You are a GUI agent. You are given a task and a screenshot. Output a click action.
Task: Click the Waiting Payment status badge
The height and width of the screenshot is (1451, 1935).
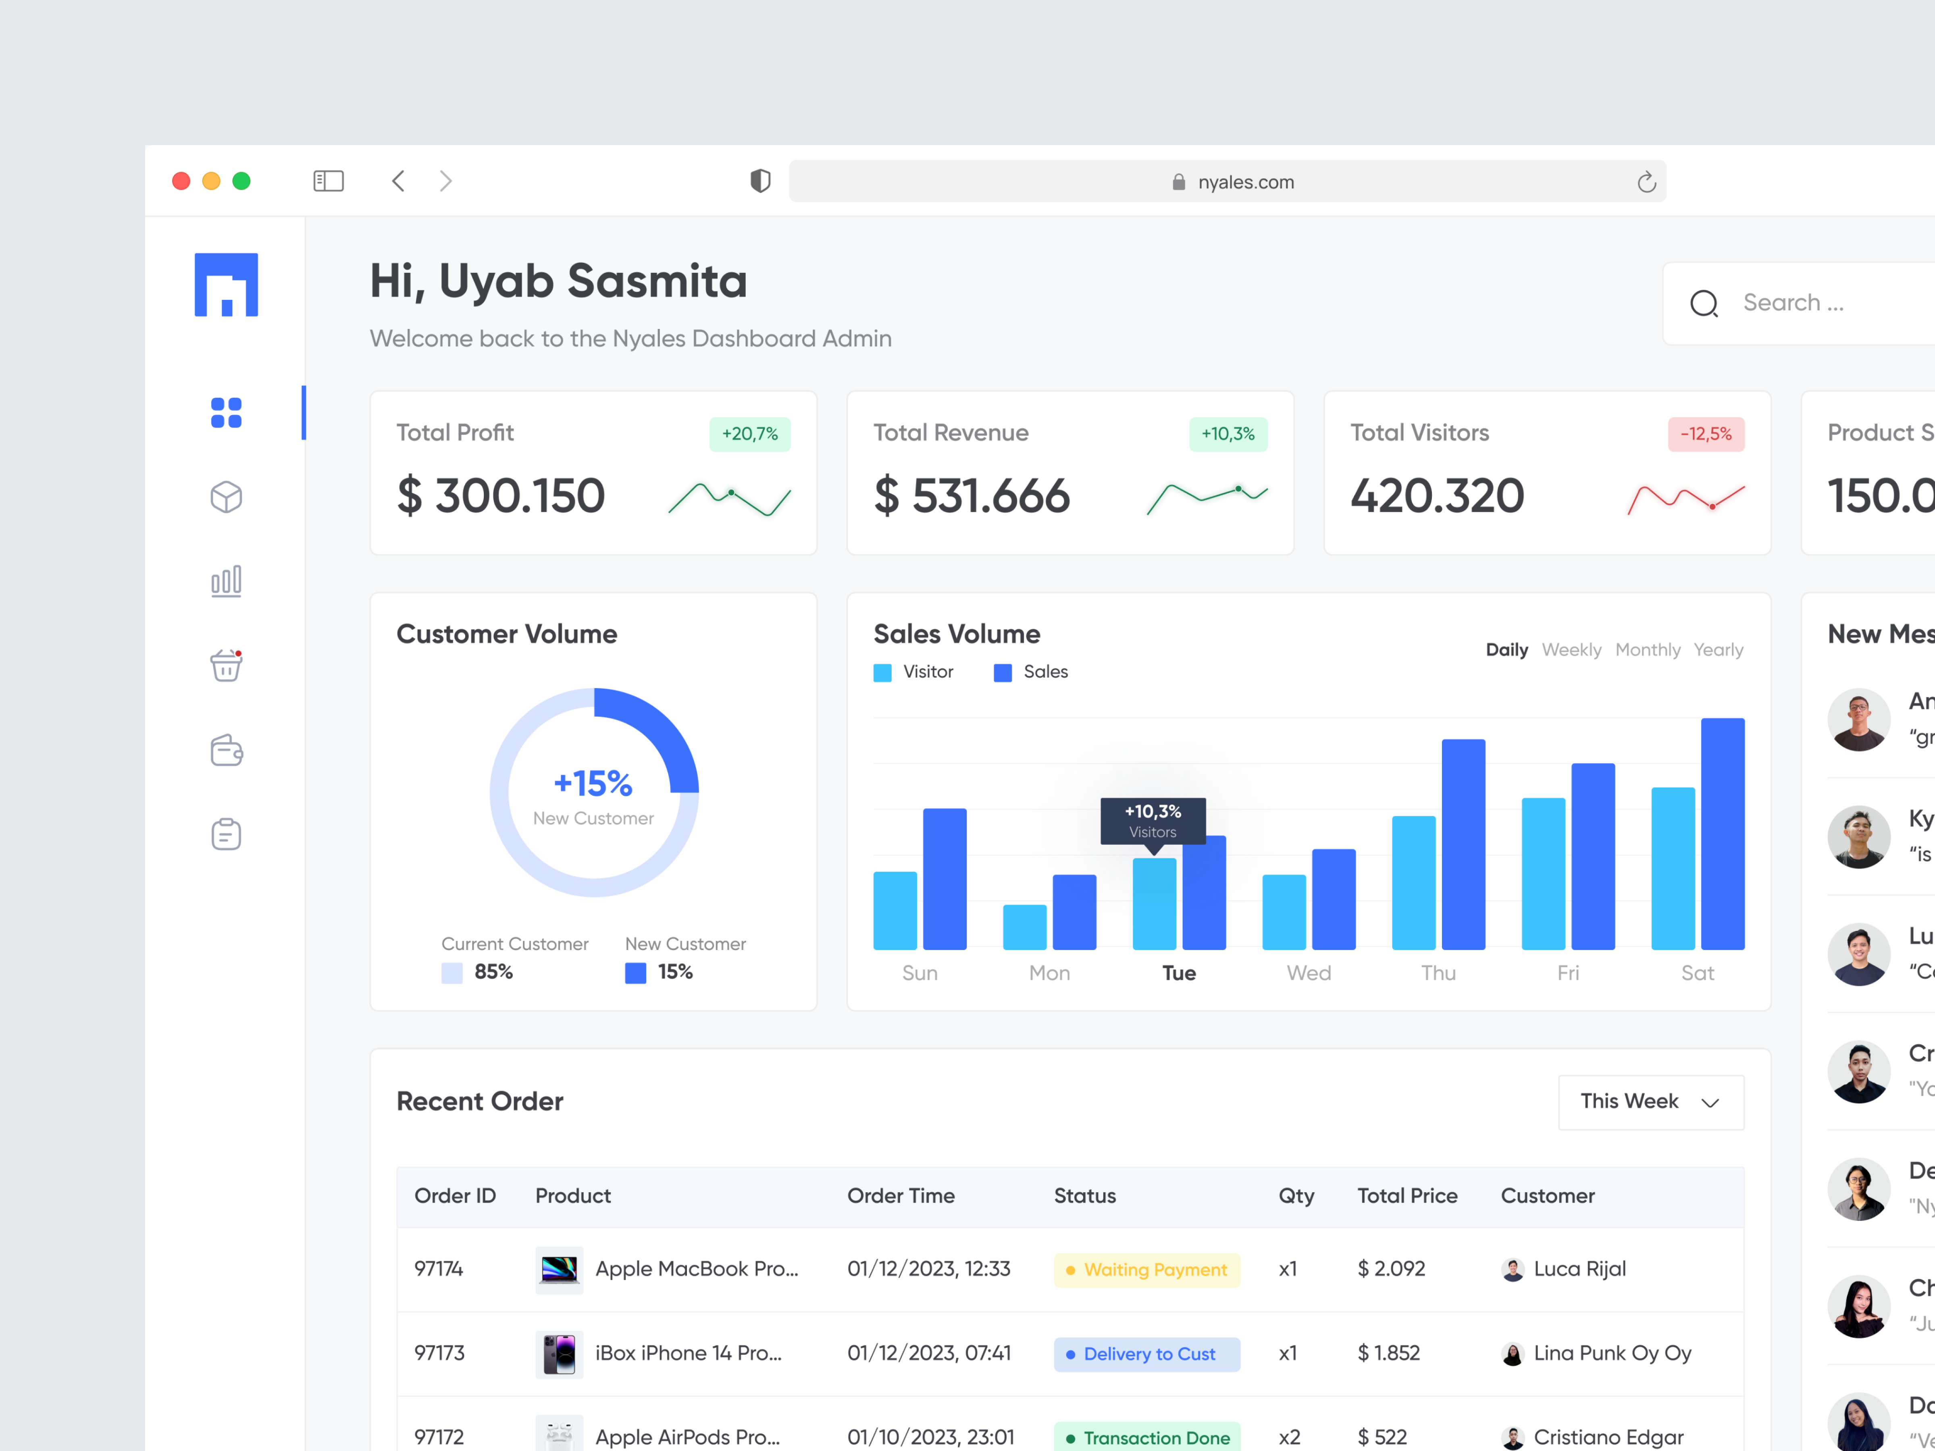[x=1146, y=1269]
